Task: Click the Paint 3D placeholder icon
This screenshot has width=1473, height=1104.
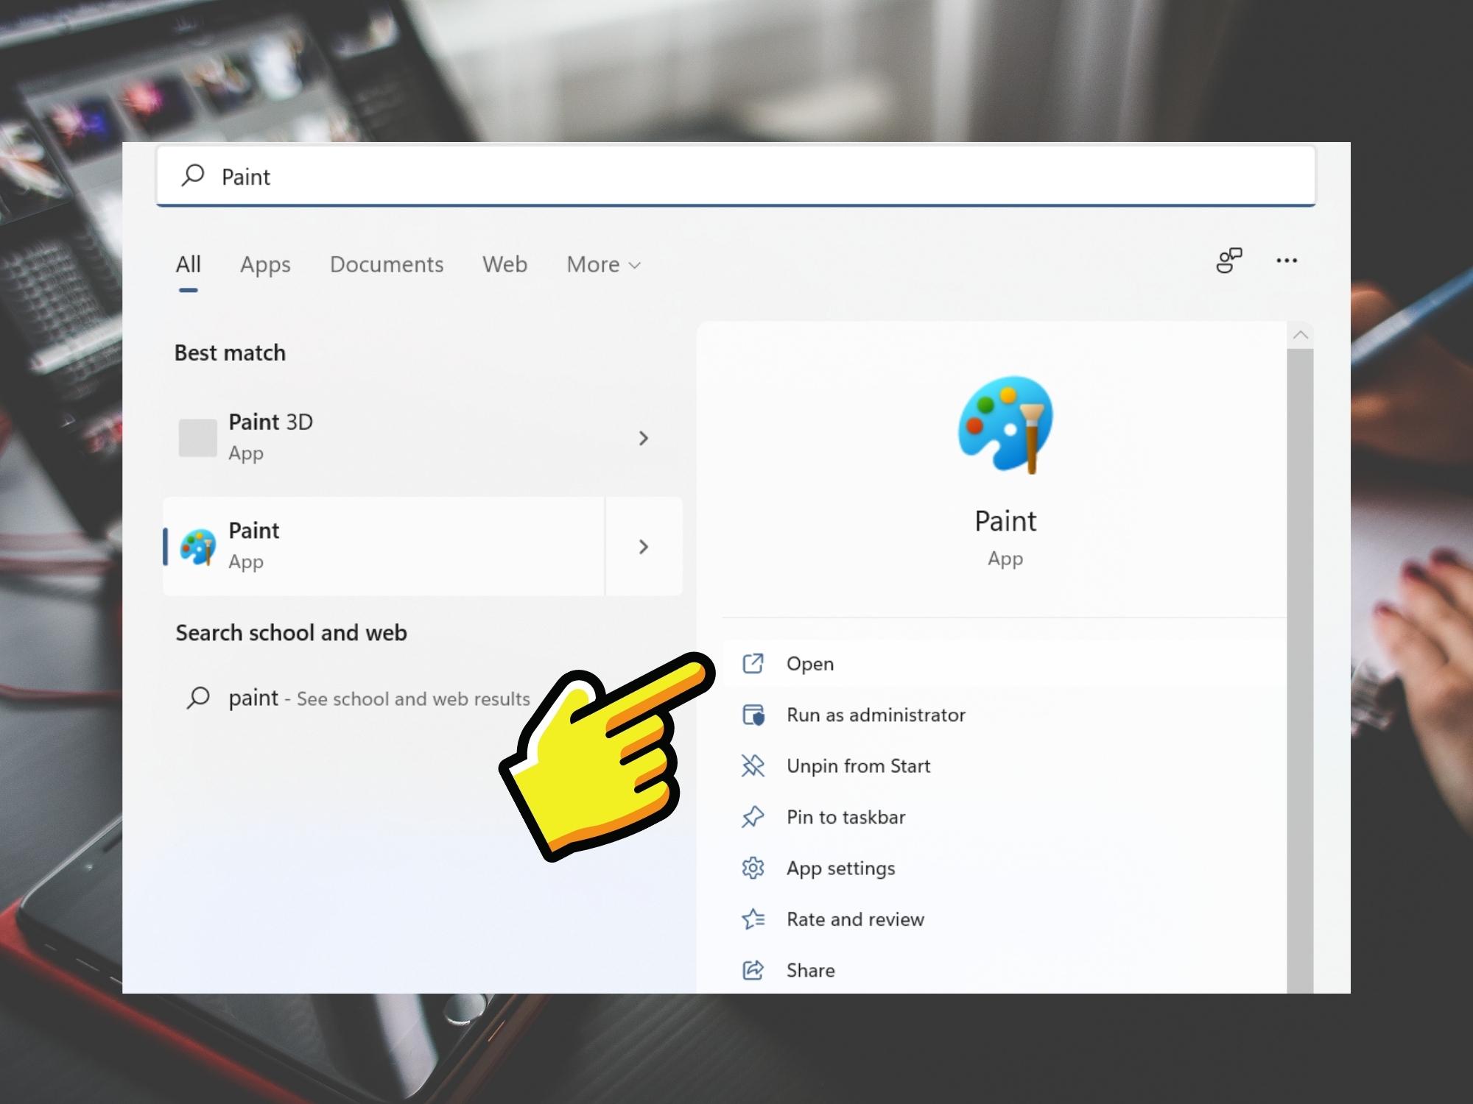Action: click(x=197, y=438)
